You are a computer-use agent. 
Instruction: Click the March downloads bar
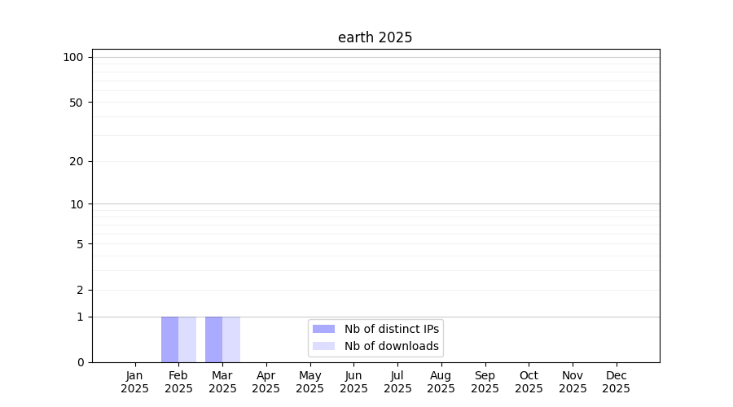(231, 339)
